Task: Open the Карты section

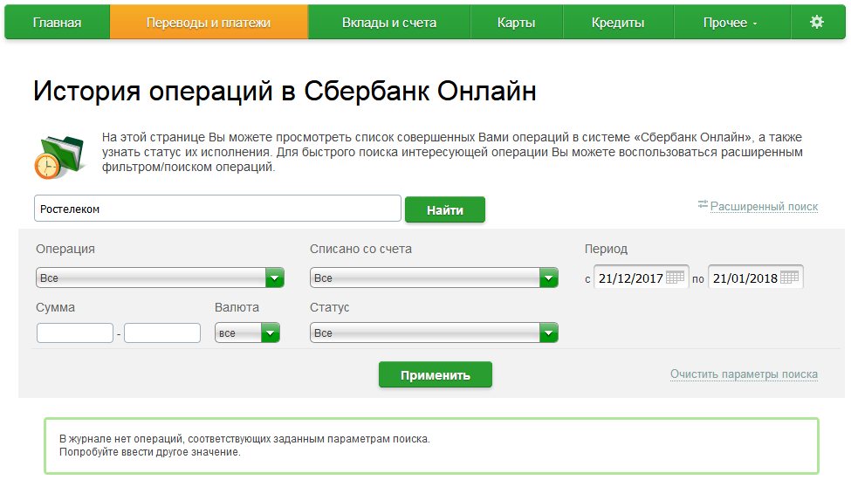Action: coord(516,23)
